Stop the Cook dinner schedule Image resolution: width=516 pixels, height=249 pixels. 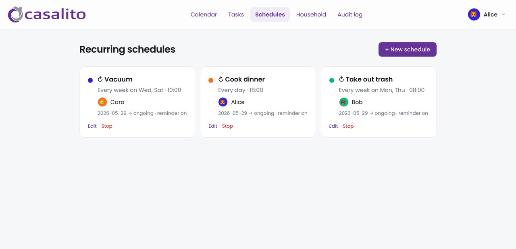click(x=227, y=126)
